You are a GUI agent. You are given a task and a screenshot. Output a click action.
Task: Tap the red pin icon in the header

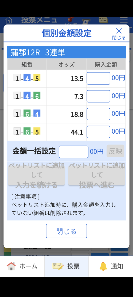click(x=71, y=20)
